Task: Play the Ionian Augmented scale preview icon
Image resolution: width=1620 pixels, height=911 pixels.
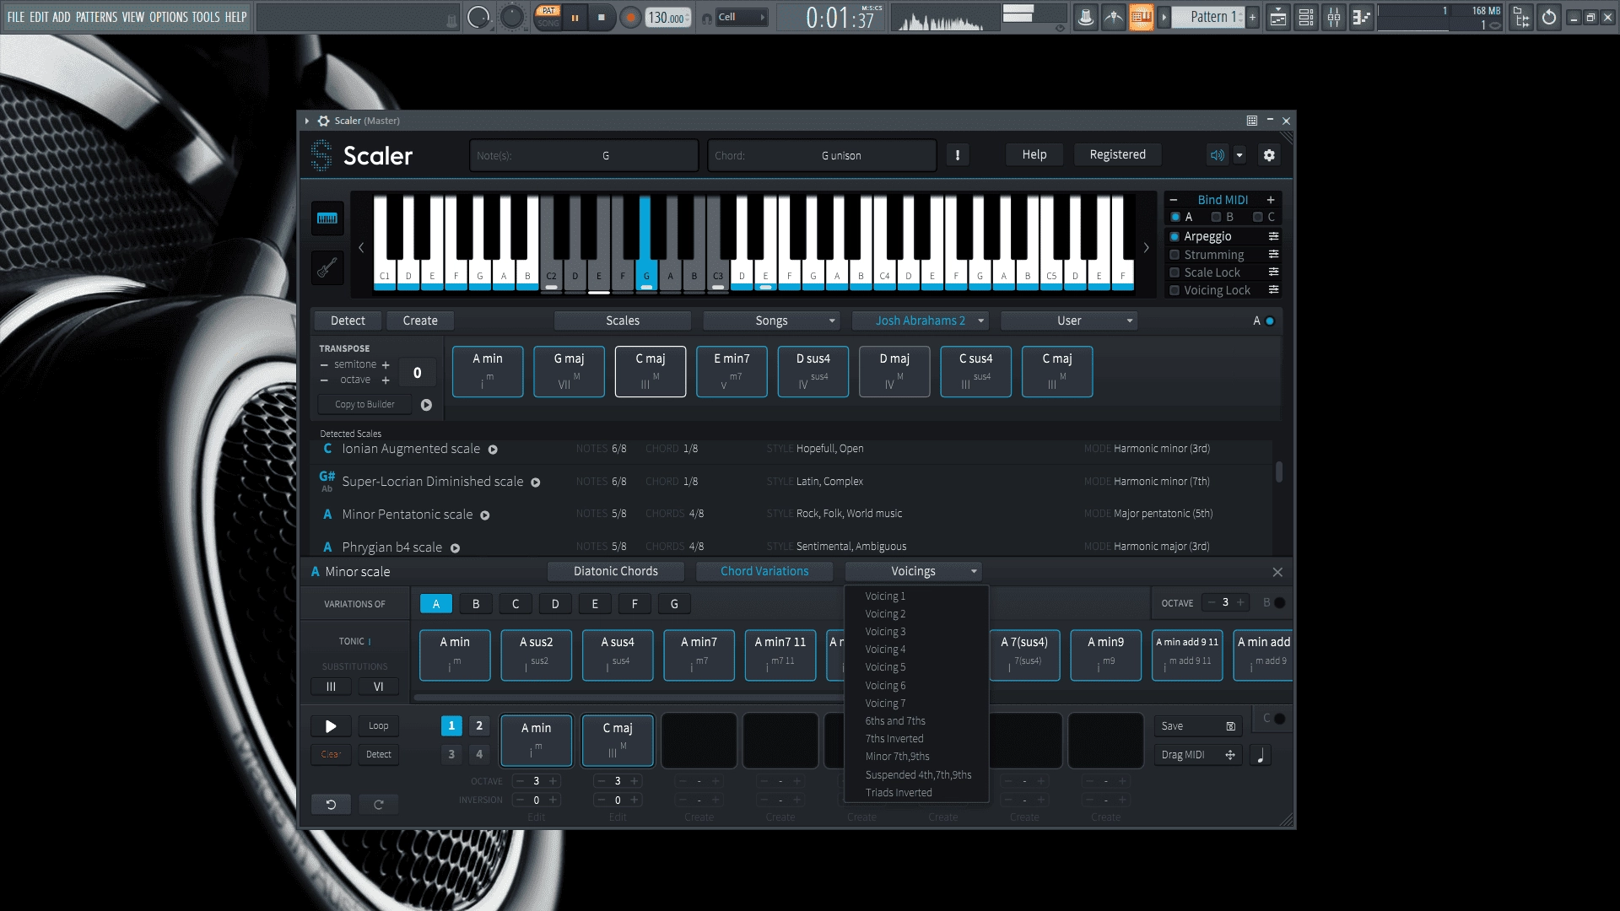Action: coord(493,450)
